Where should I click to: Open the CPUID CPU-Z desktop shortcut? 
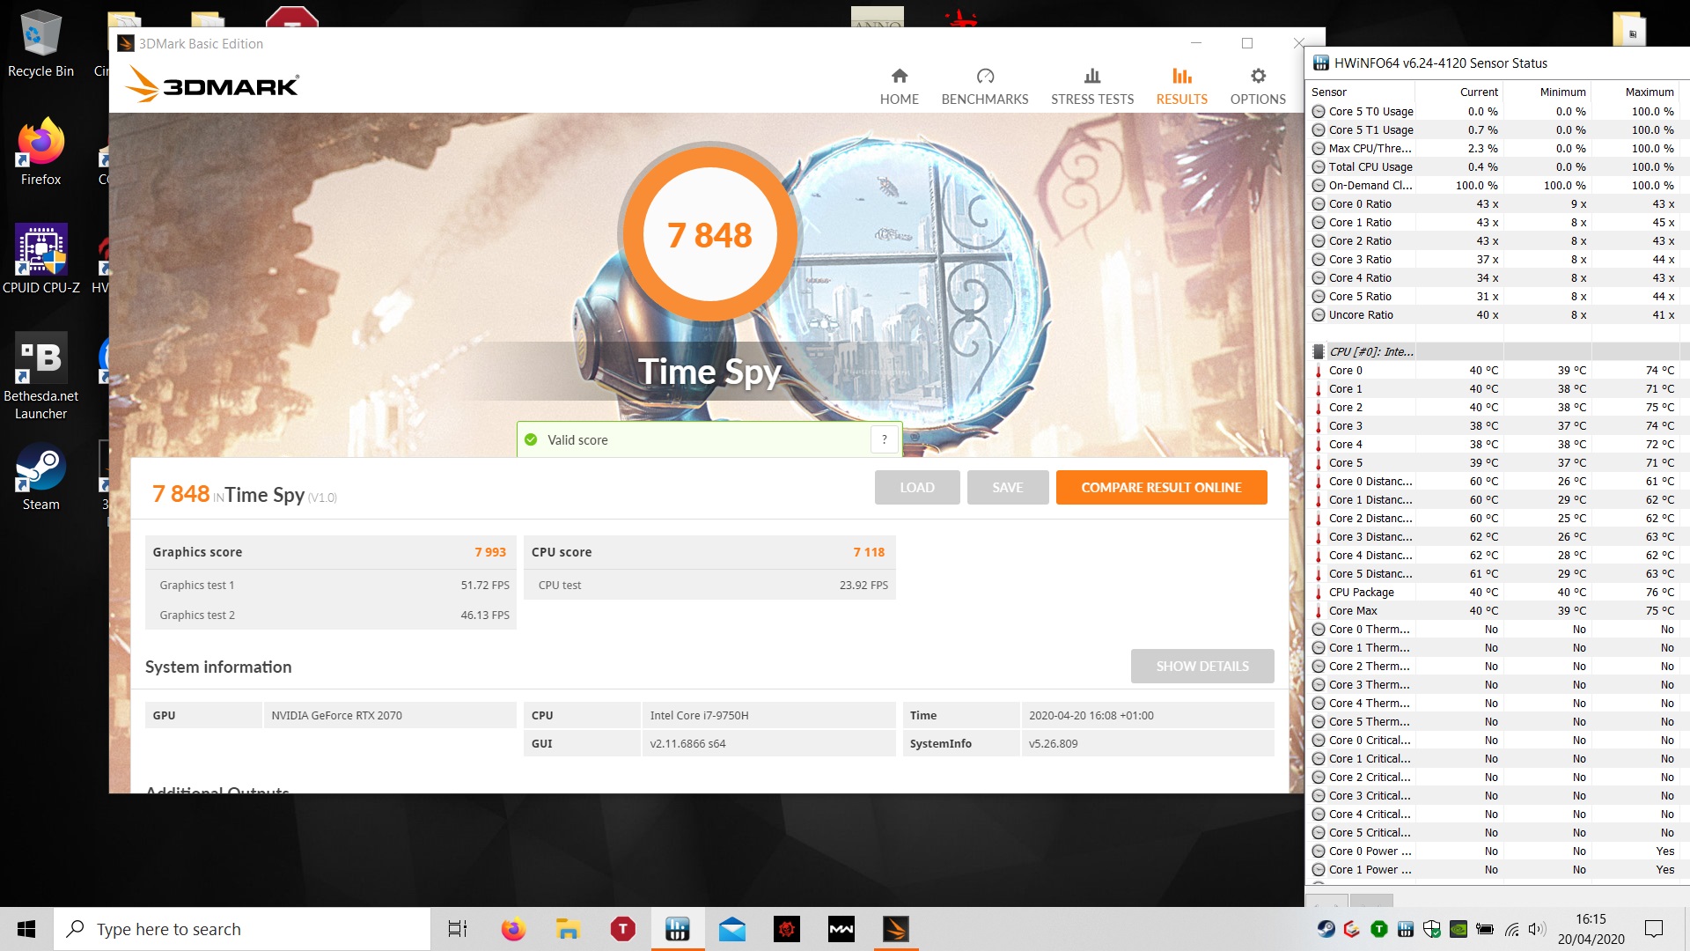pyautogui.click(x=40, y=259)
